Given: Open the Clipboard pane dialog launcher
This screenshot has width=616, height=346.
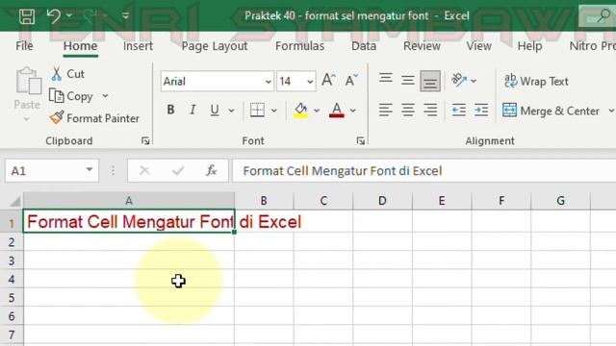Looking at the screenshot, I should [145, 141].
